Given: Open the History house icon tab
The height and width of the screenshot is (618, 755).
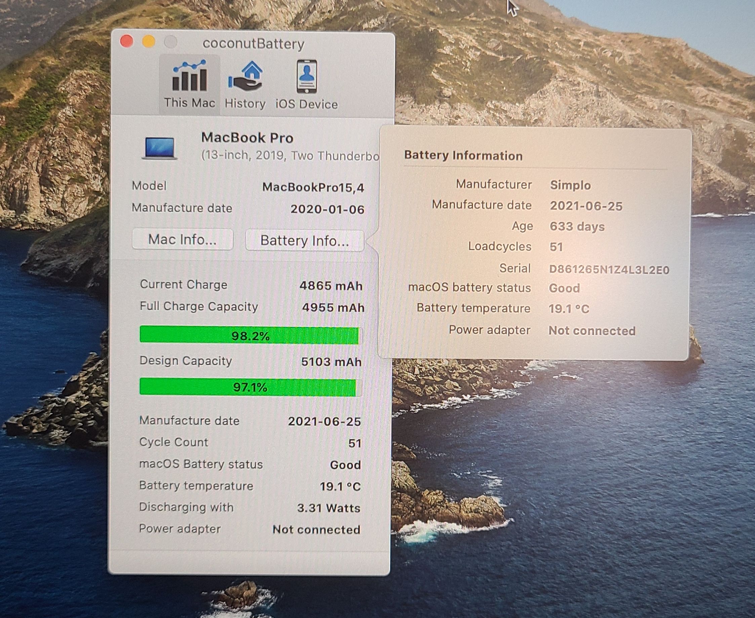Looking at the screenshot, I should click(245, 76).
